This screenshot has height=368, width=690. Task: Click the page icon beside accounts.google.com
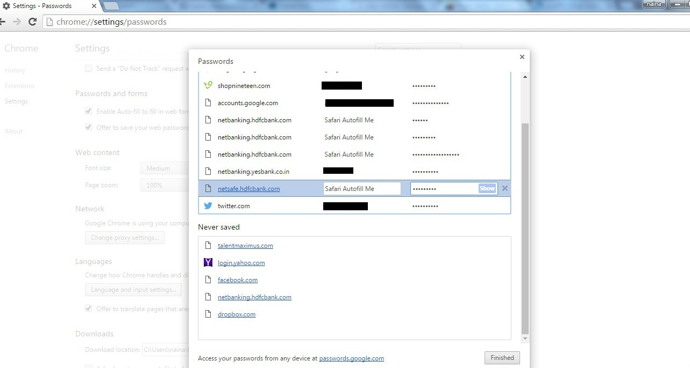pyautogui.click(x=208, y=103)
